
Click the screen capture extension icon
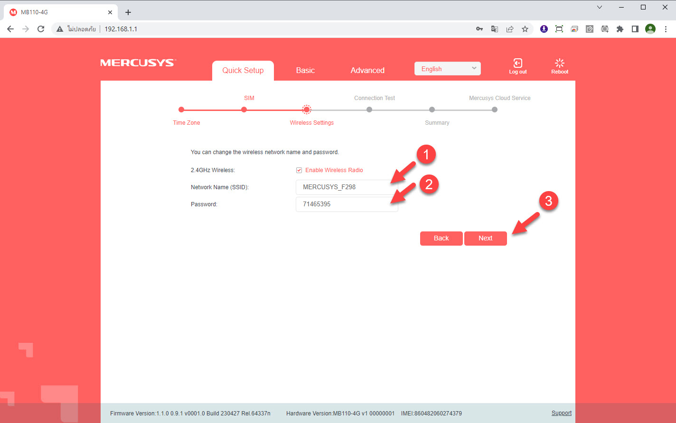coord(559,29)
